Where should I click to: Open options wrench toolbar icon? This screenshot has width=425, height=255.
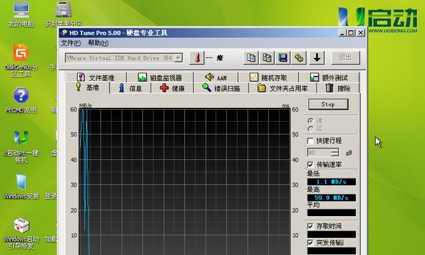coord(299,58)
